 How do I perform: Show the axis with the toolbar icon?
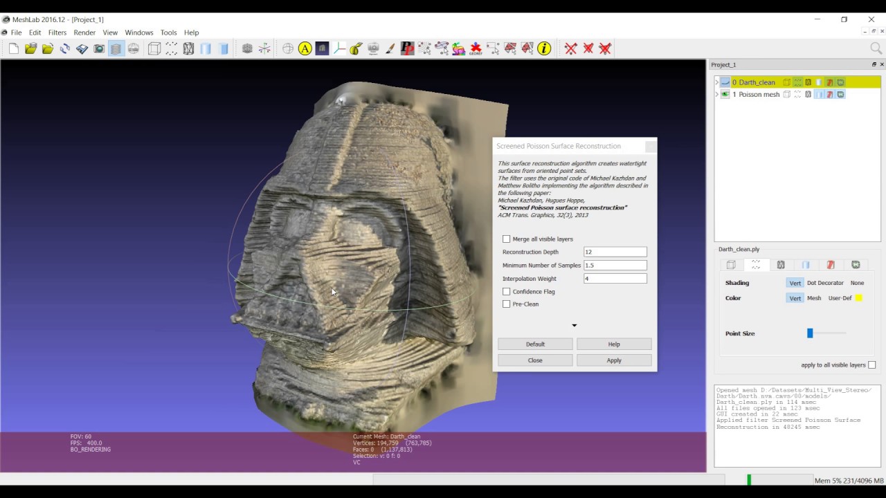click(x=264, y=48)
